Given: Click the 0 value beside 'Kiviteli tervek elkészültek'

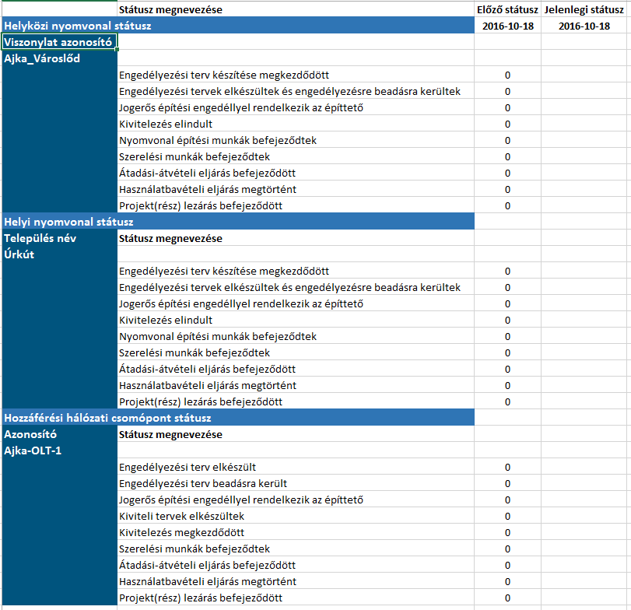Looking at the screenshot, I should coord(507,517).
